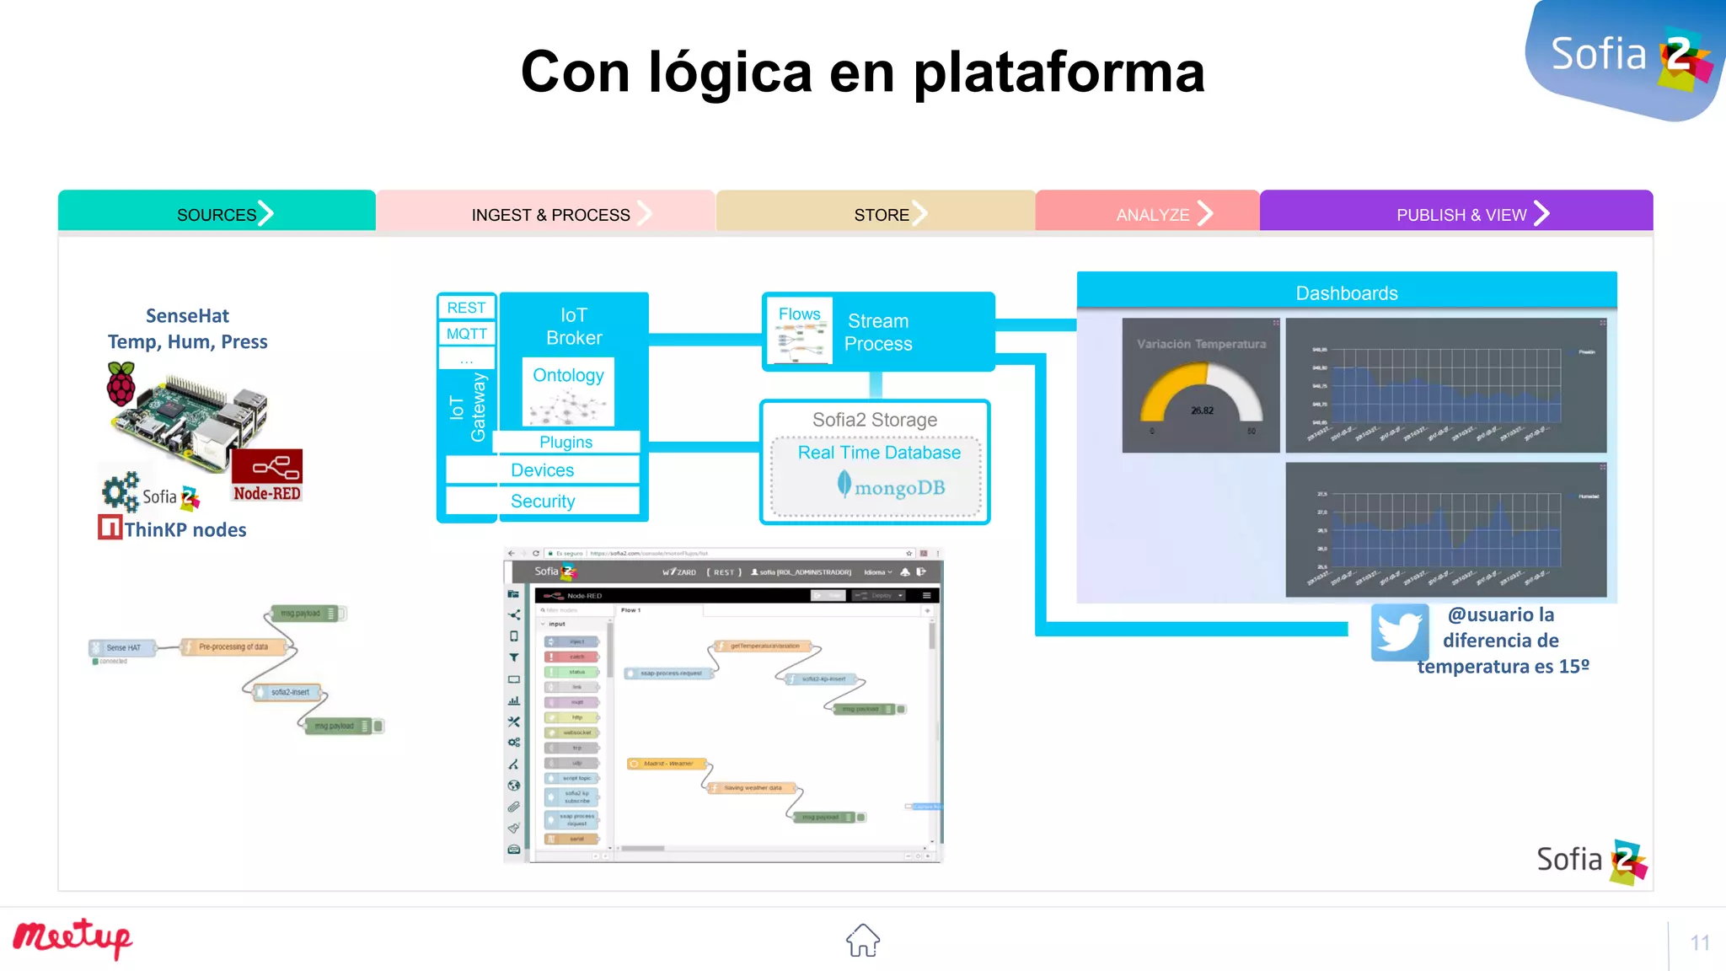Click the Dashboards header bar
Image resolution: width=1726 pixels, height=971 pixels.
pyautogui.click(x=1347, y=292)
